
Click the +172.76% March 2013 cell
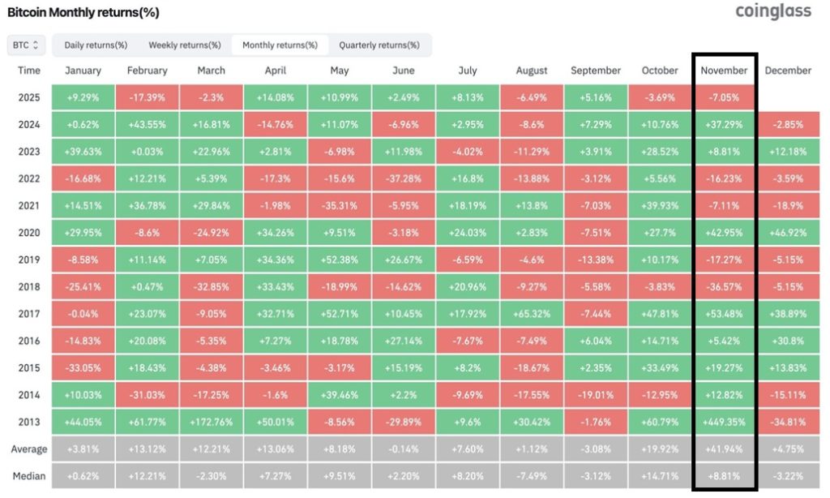(x=211, y=422)
